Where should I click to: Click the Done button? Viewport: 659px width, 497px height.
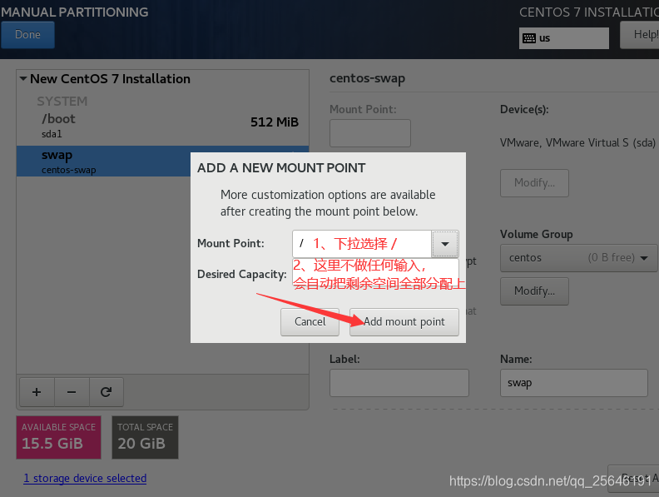tap(27, 35)
